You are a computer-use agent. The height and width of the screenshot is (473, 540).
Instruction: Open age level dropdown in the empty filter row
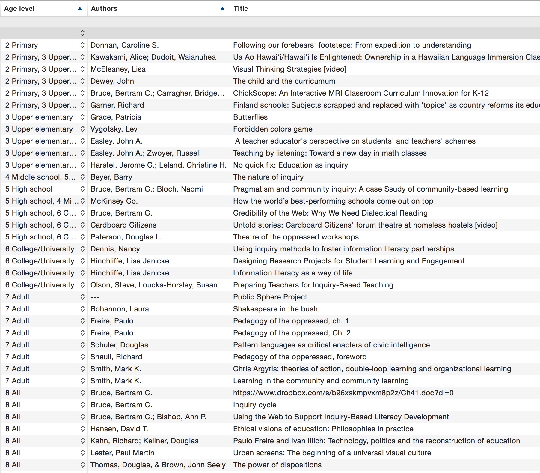83,33
